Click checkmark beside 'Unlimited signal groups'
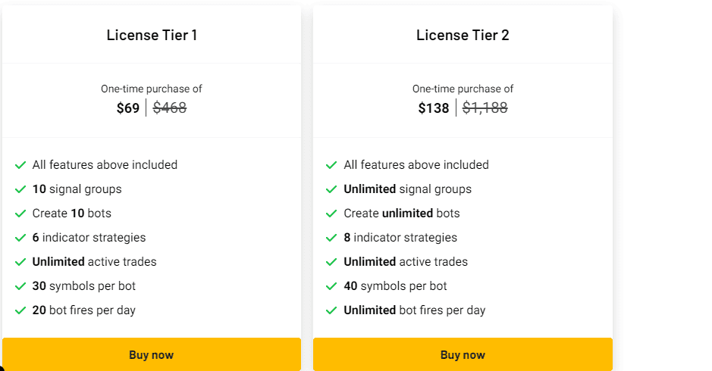This screenshot has height=371, width=712. [x=331, y=189]
